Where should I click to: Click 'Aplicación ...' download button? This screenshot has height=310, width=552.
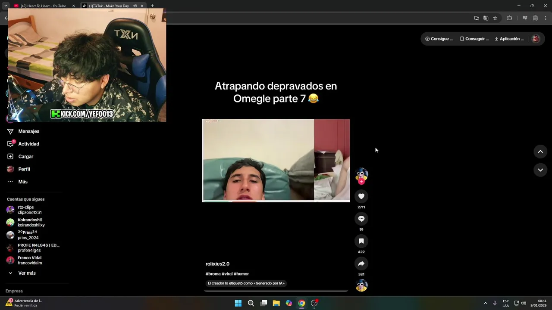[509, 39]
